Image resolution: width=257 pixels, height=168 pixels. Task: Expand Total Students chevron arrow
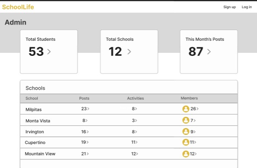(49, 52)
